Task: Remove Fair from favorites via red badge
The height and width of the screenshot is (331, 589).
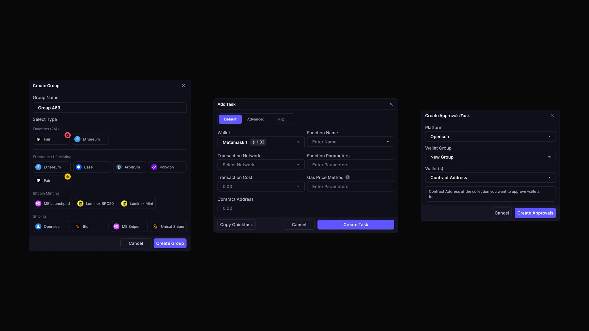Action: click(67, 135)
